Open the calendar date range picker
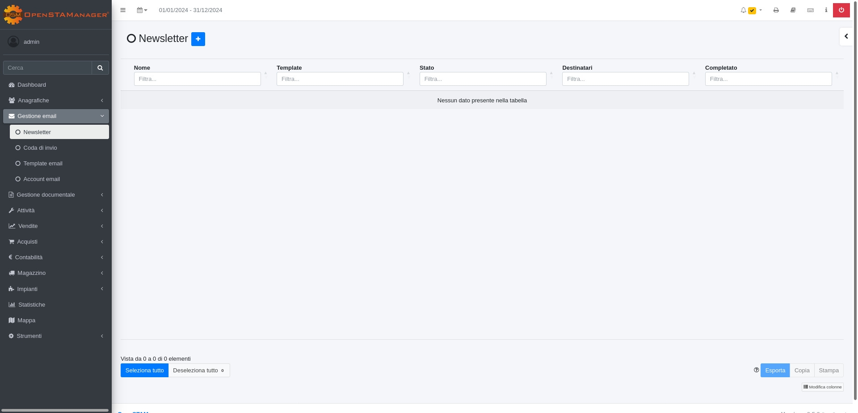858x413 pixels. (142, 10)
